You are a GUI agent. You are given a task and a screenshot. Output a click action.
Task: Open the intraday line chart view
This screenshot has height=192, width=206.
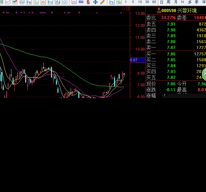coord(8,2)
